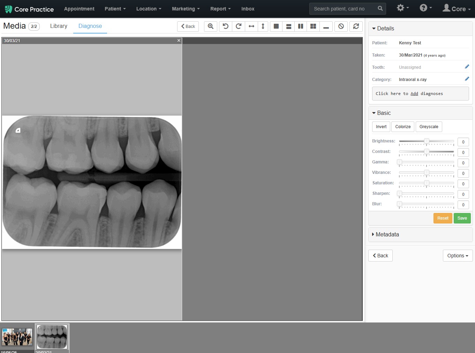The width and height of the screenshot is (475, 353).
Task: Open the Report dropdown menu
Action: [x=220, y=9]
